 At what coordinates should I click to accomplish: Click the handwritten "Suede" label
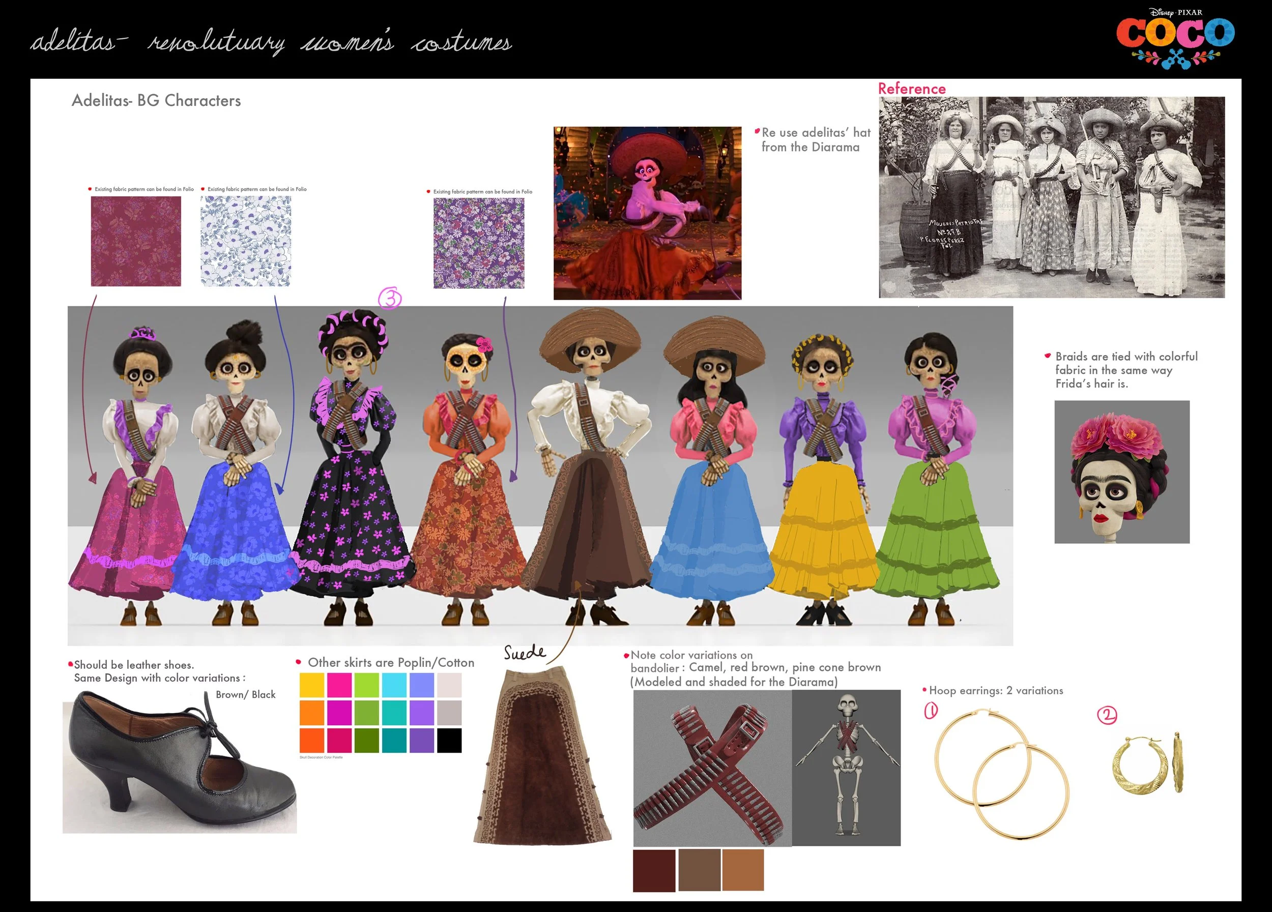[525, 652]
